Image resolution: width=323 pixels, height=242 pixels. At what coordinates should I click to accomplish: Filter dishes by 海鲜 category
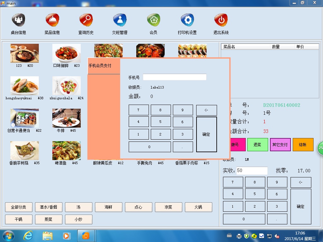point(109,207)
